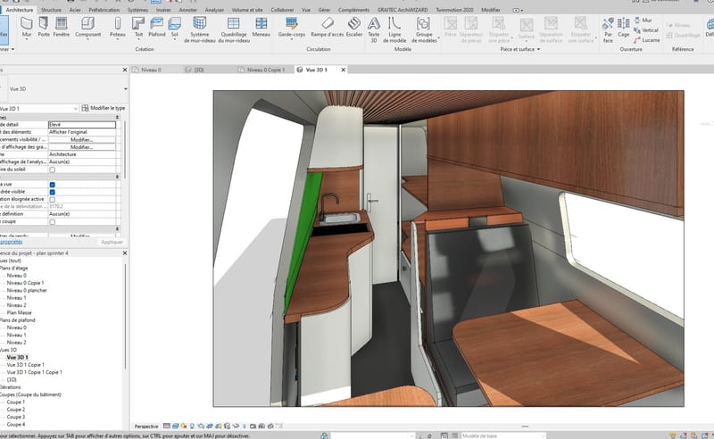The image size is (714, 439).
Task: Open the Structure ribbon tab
Action: point(52,9)
